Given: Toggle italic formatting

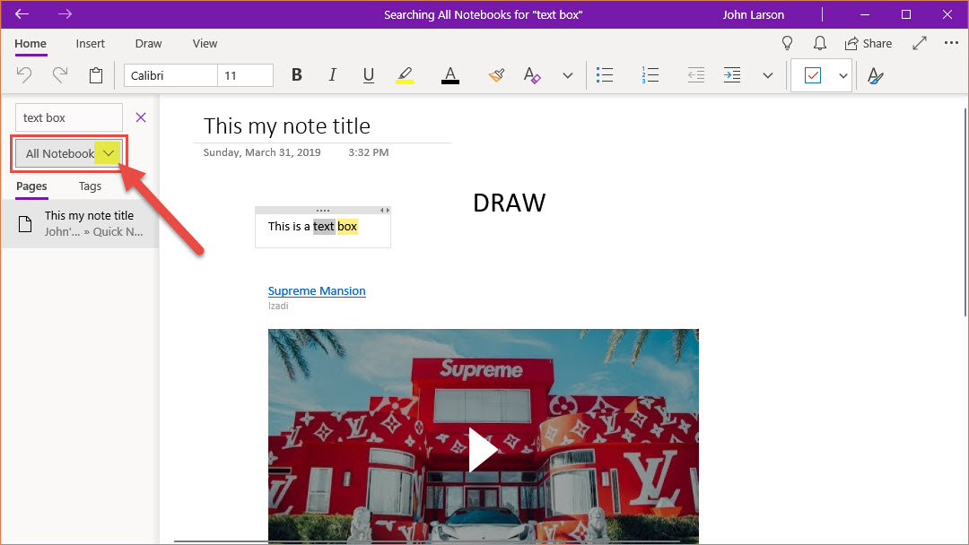Looking at the screenshot, I should click(333, 76).
